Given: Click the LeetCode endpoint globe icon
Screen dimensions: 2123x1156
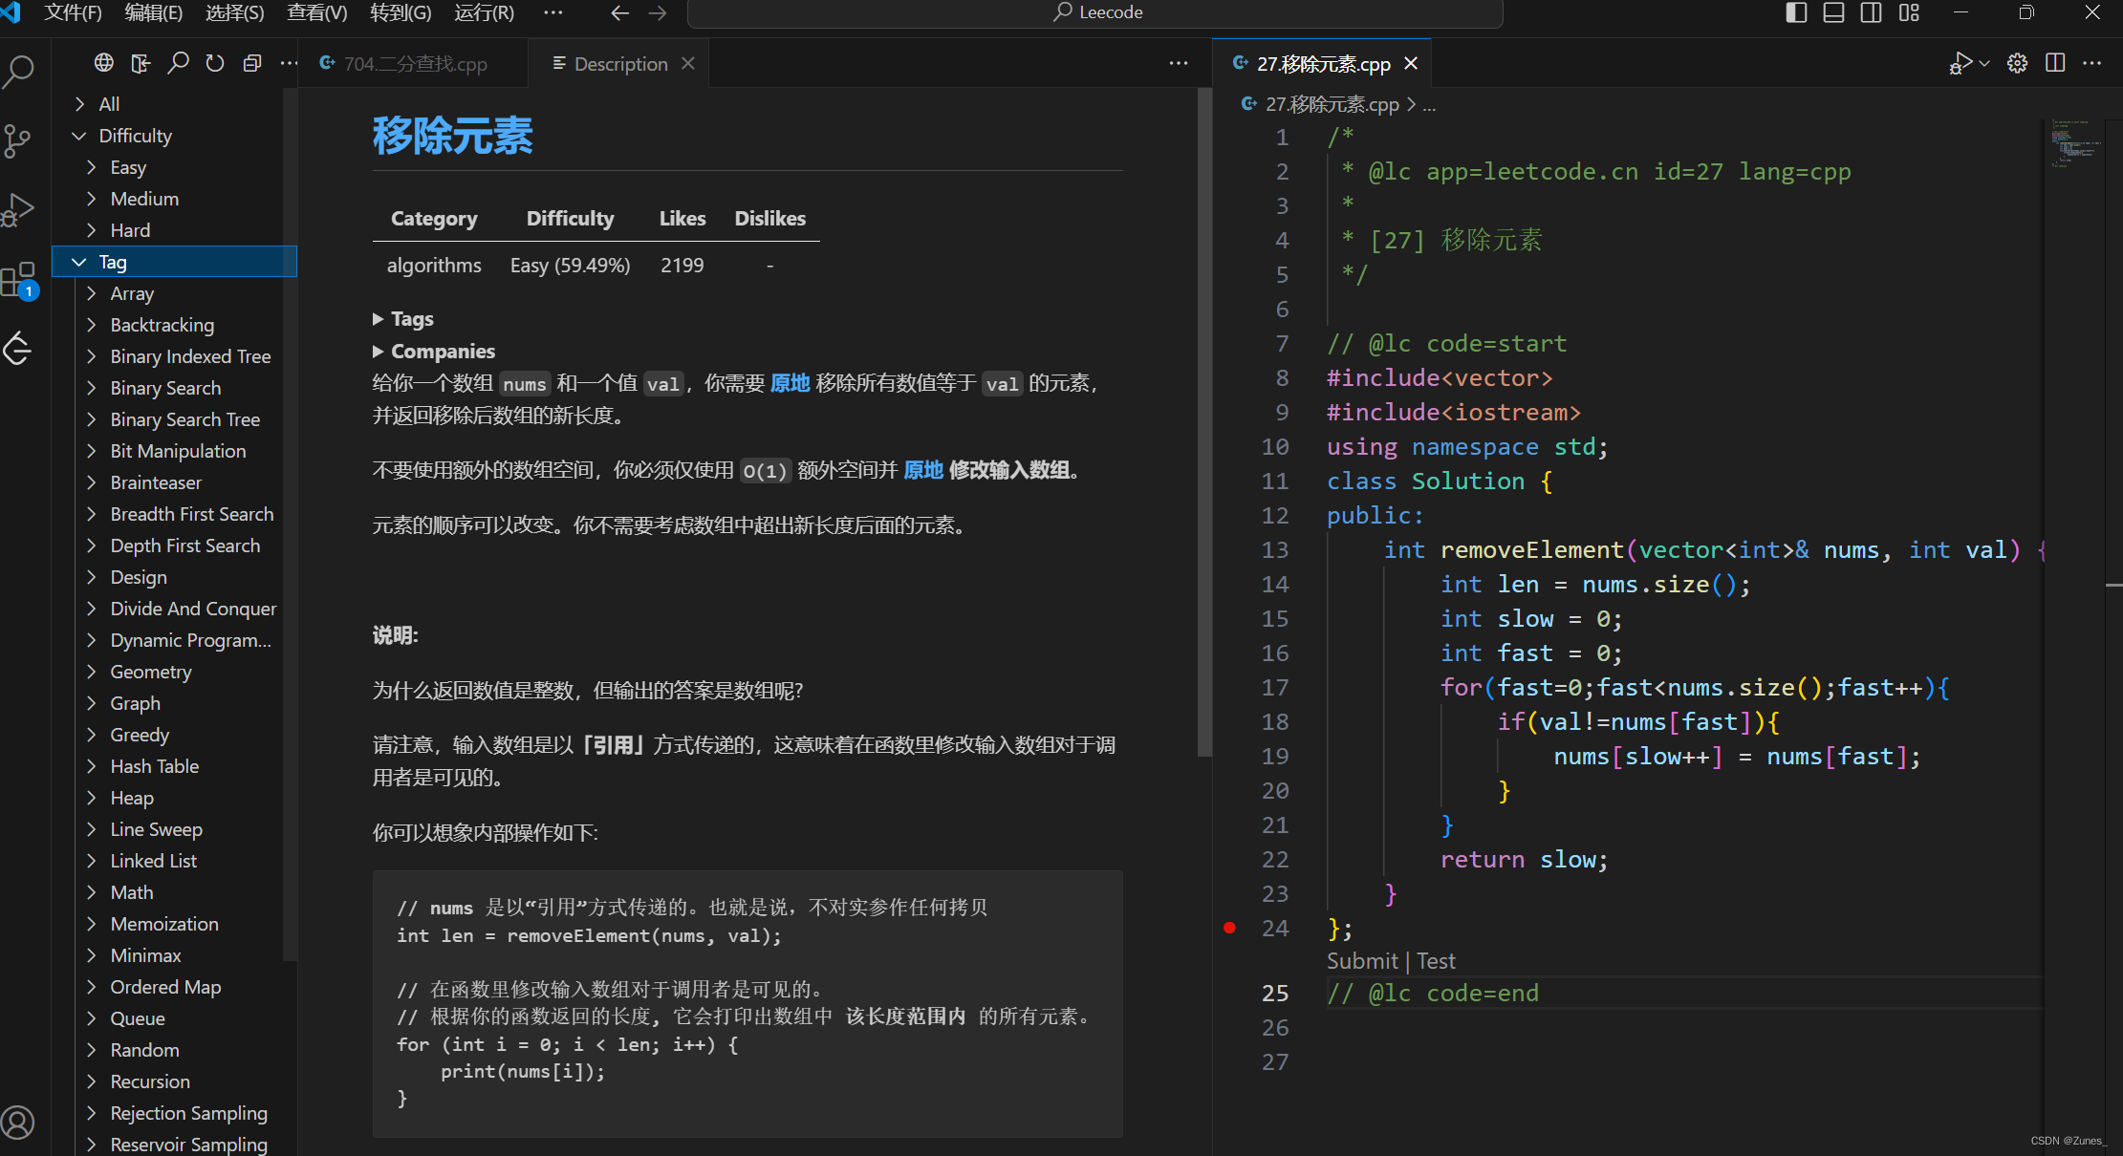Looking at the screenshot, I should pyautogui.click(x=104, y=63).
